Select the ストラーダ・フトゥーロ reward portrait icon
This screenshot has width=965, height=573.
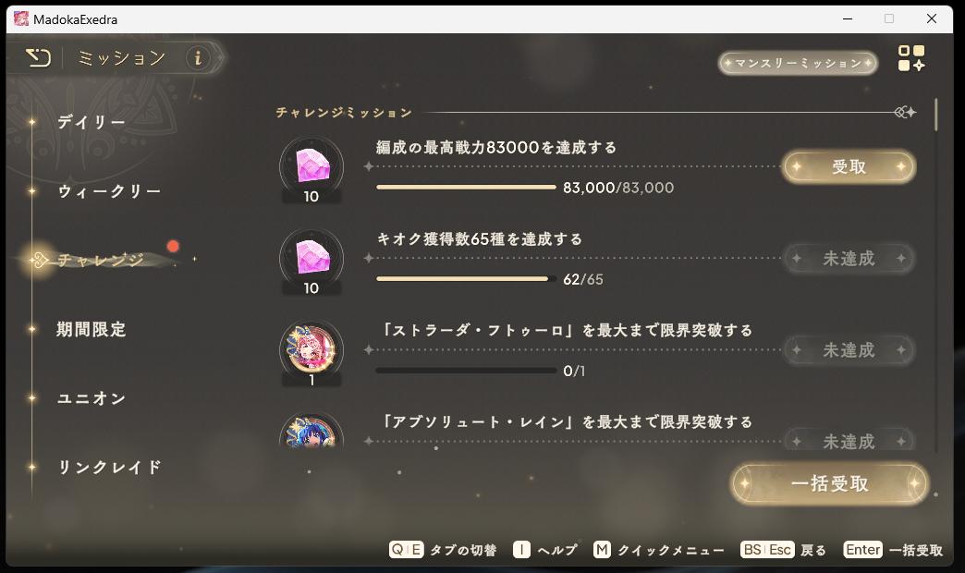point(311,349)
